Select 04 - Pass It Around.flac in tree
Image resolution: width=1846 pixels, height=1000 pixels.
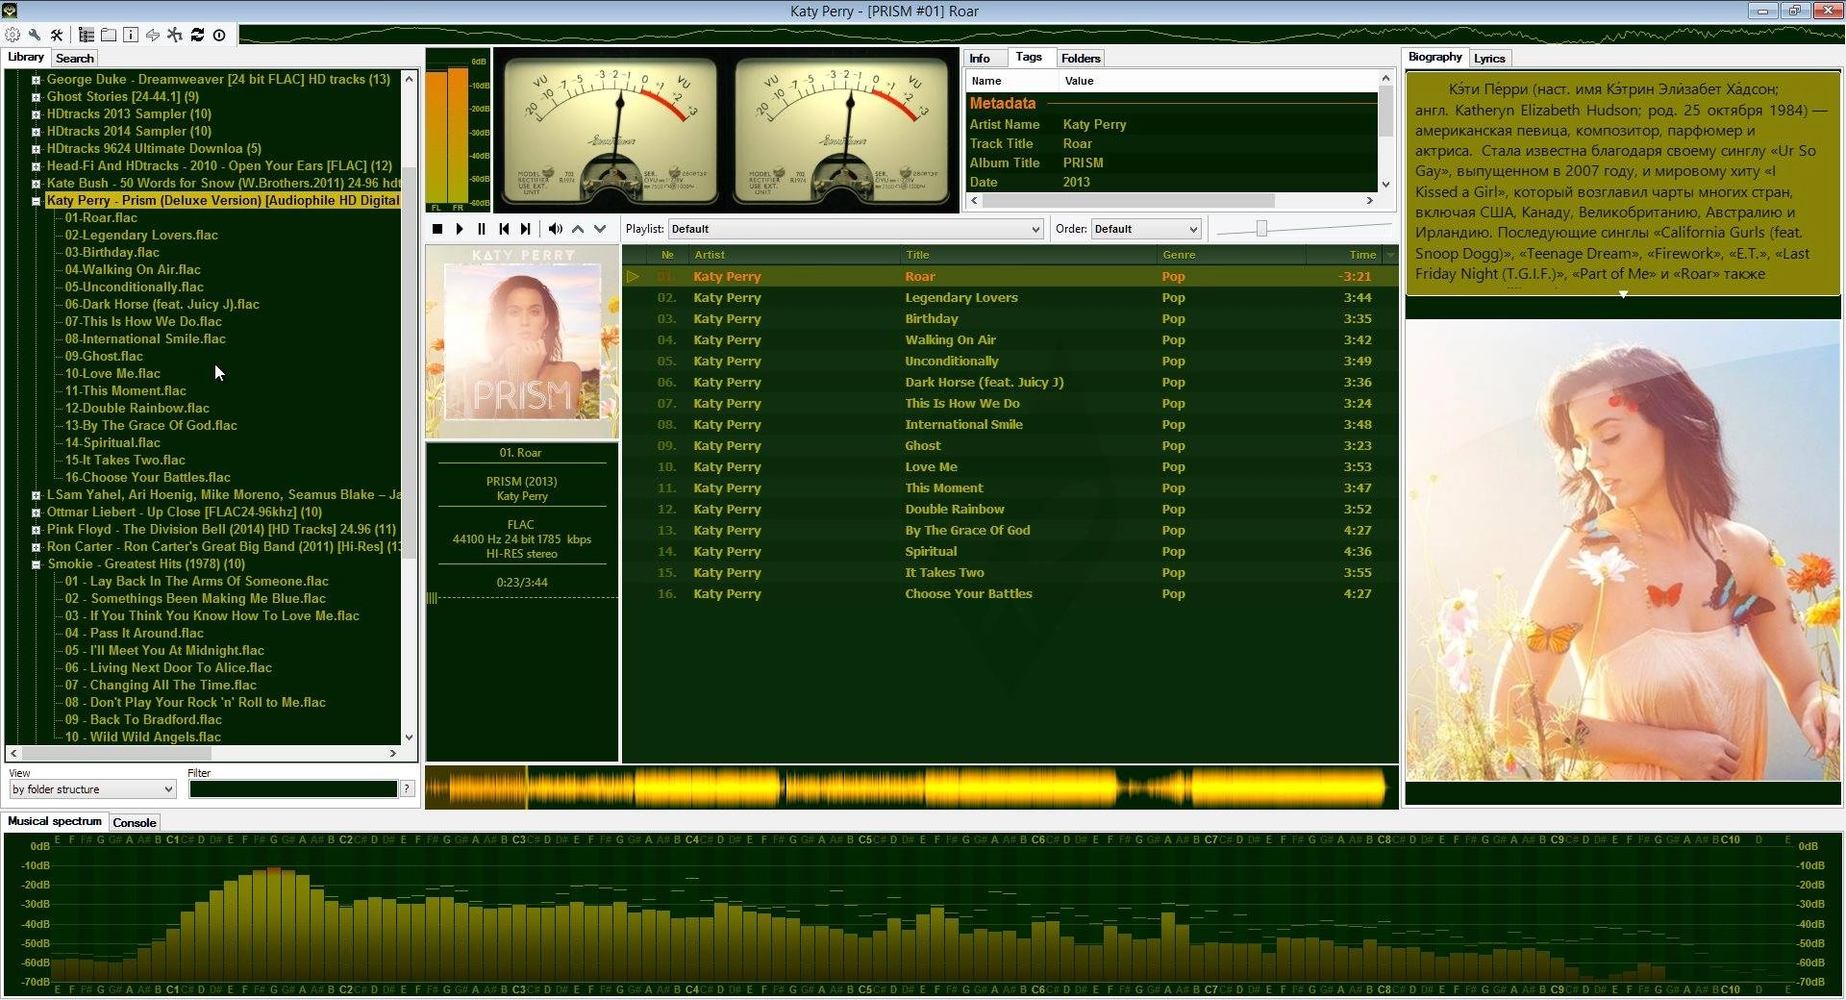tap(134, 634)
